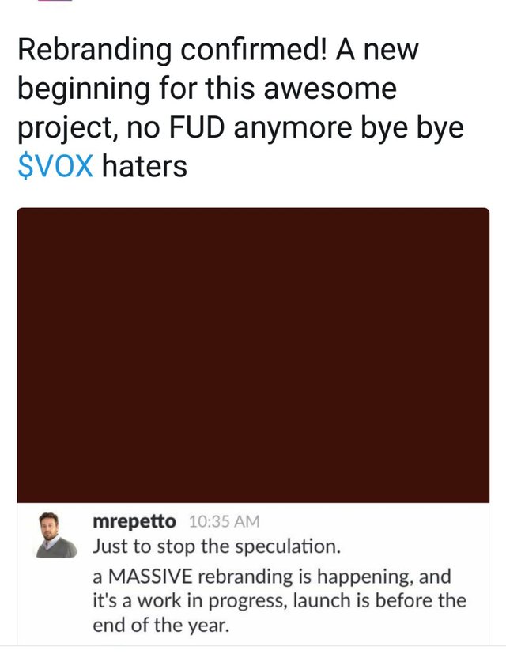Click the $VOX cashtag link
The image size is (506, 658).
(55, 166)
